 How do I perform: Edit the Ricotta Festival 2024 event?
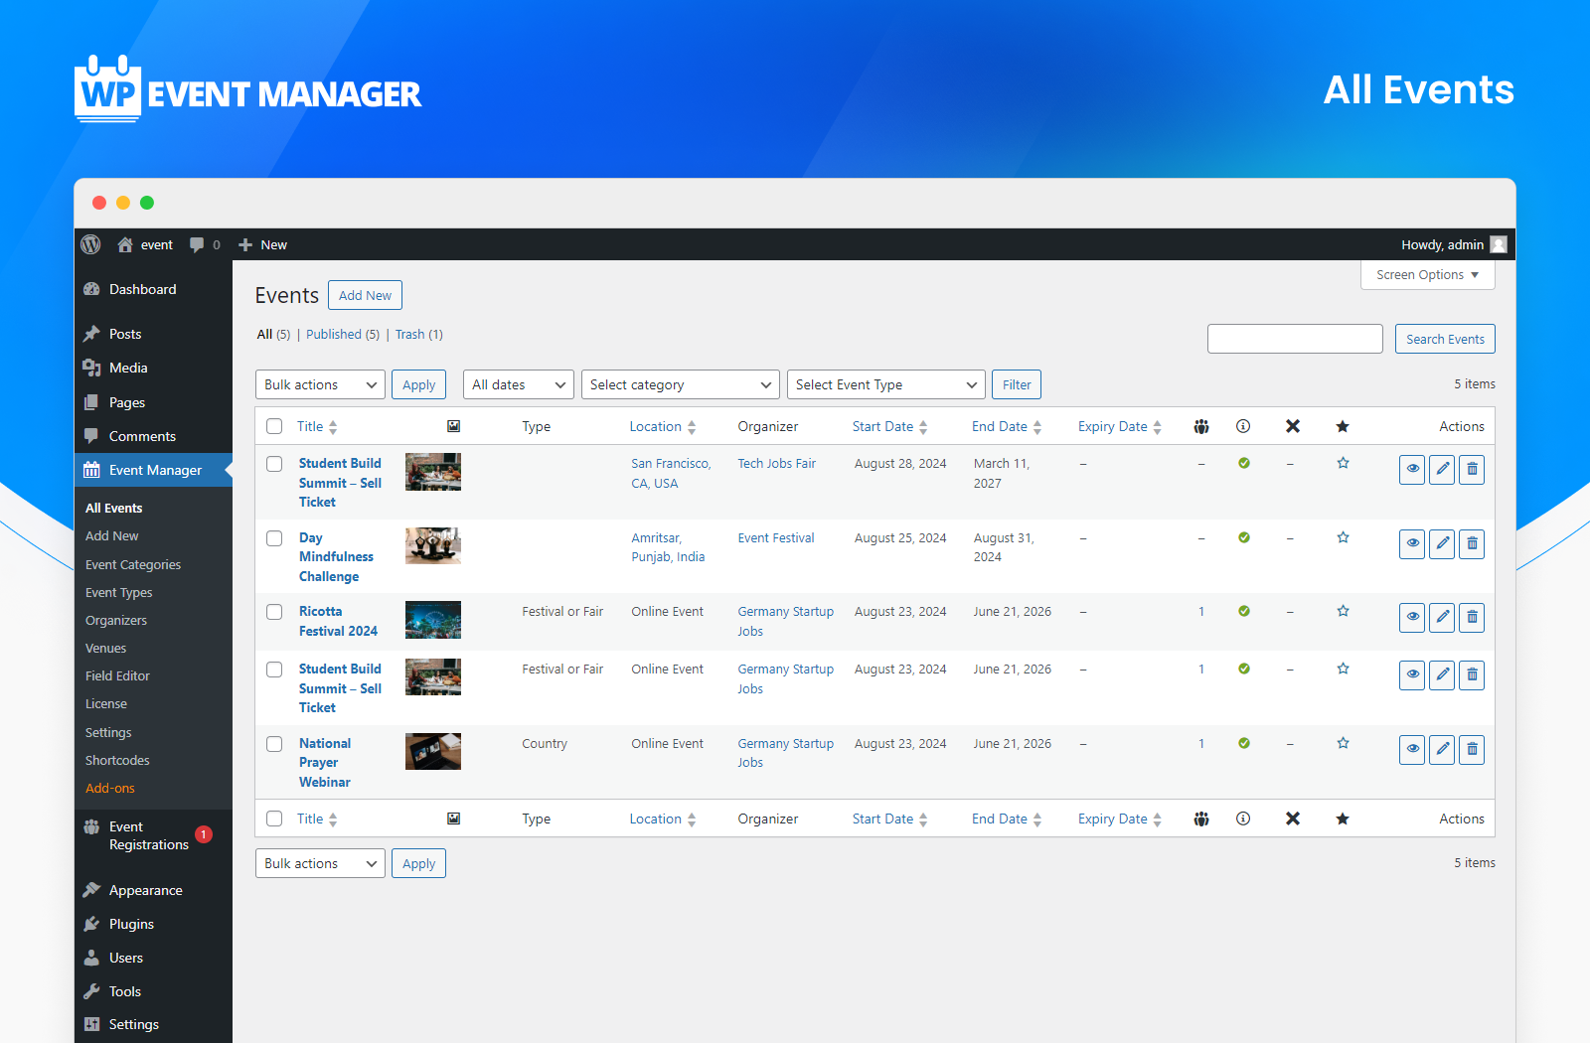click(x=1442, y=617)
